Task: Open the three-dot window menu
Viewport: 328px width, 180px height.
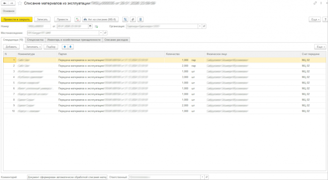Action: (321, 3)
